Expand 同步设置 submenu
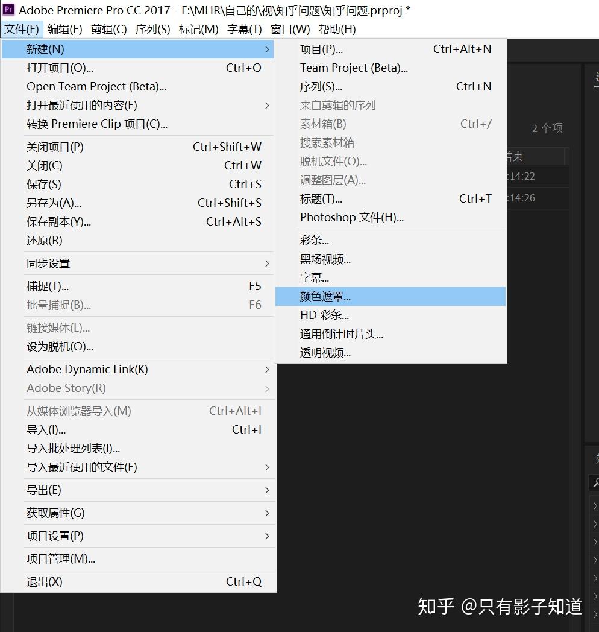 267,264
